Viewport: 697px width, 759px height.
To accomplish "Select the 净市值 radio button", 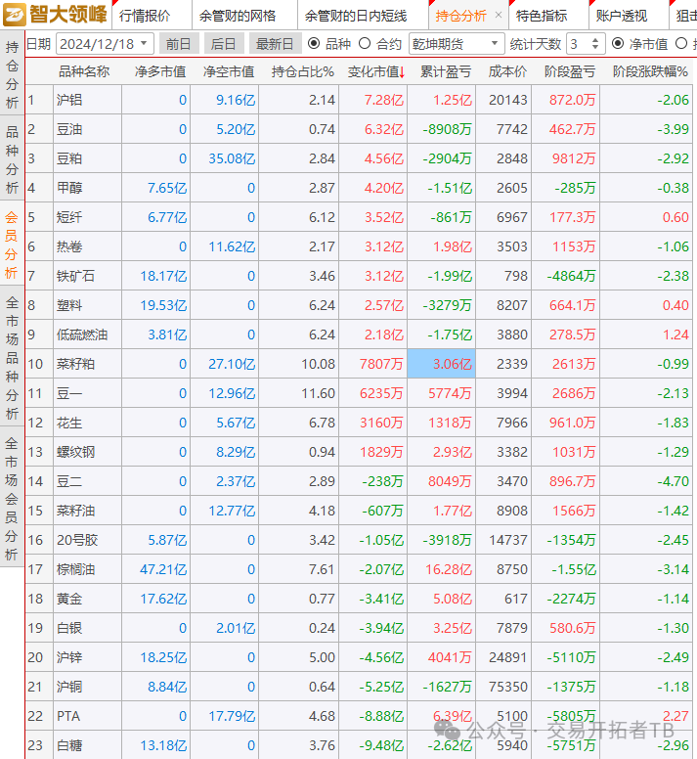I will [617, 44].
